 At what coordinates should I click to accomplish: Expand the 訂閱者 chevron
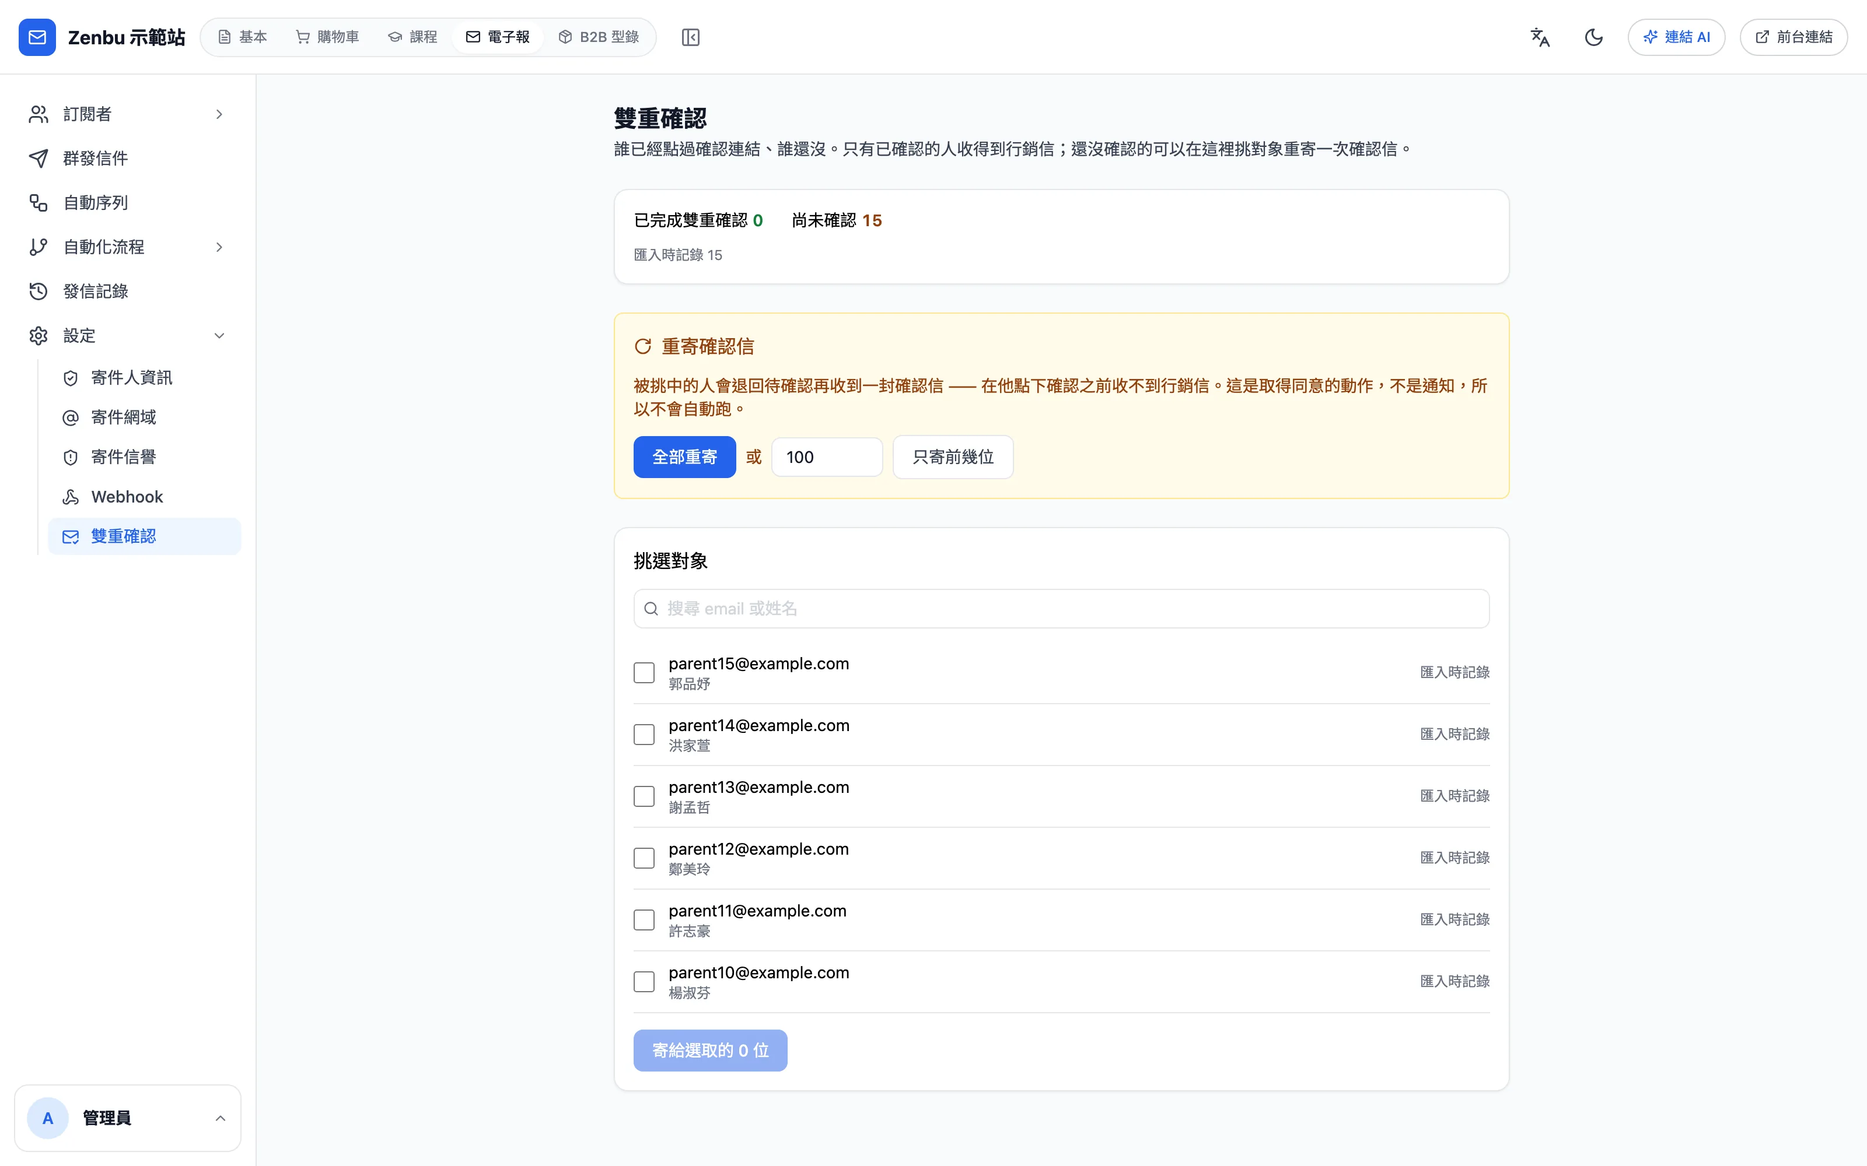[219, 114]
